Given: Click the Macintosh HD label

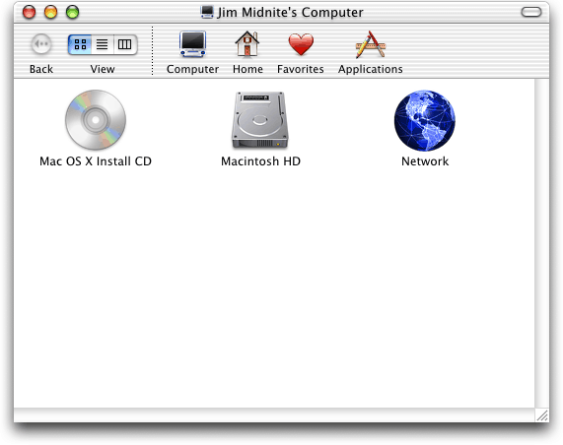Looking at the screenshot, I should pyautogui.click(x=260, y=161).
